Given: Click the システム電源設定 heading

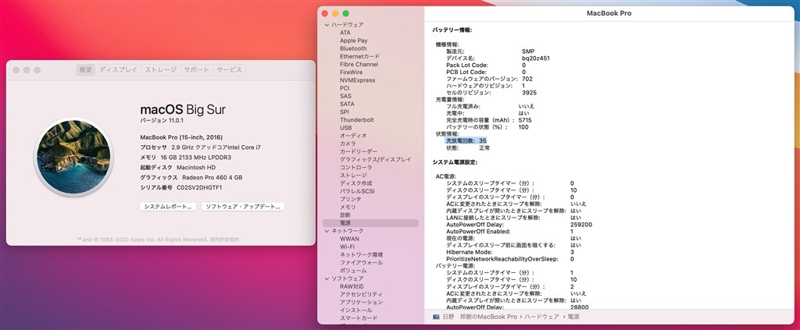Looking at the screenshot, I should pos(455,162).
